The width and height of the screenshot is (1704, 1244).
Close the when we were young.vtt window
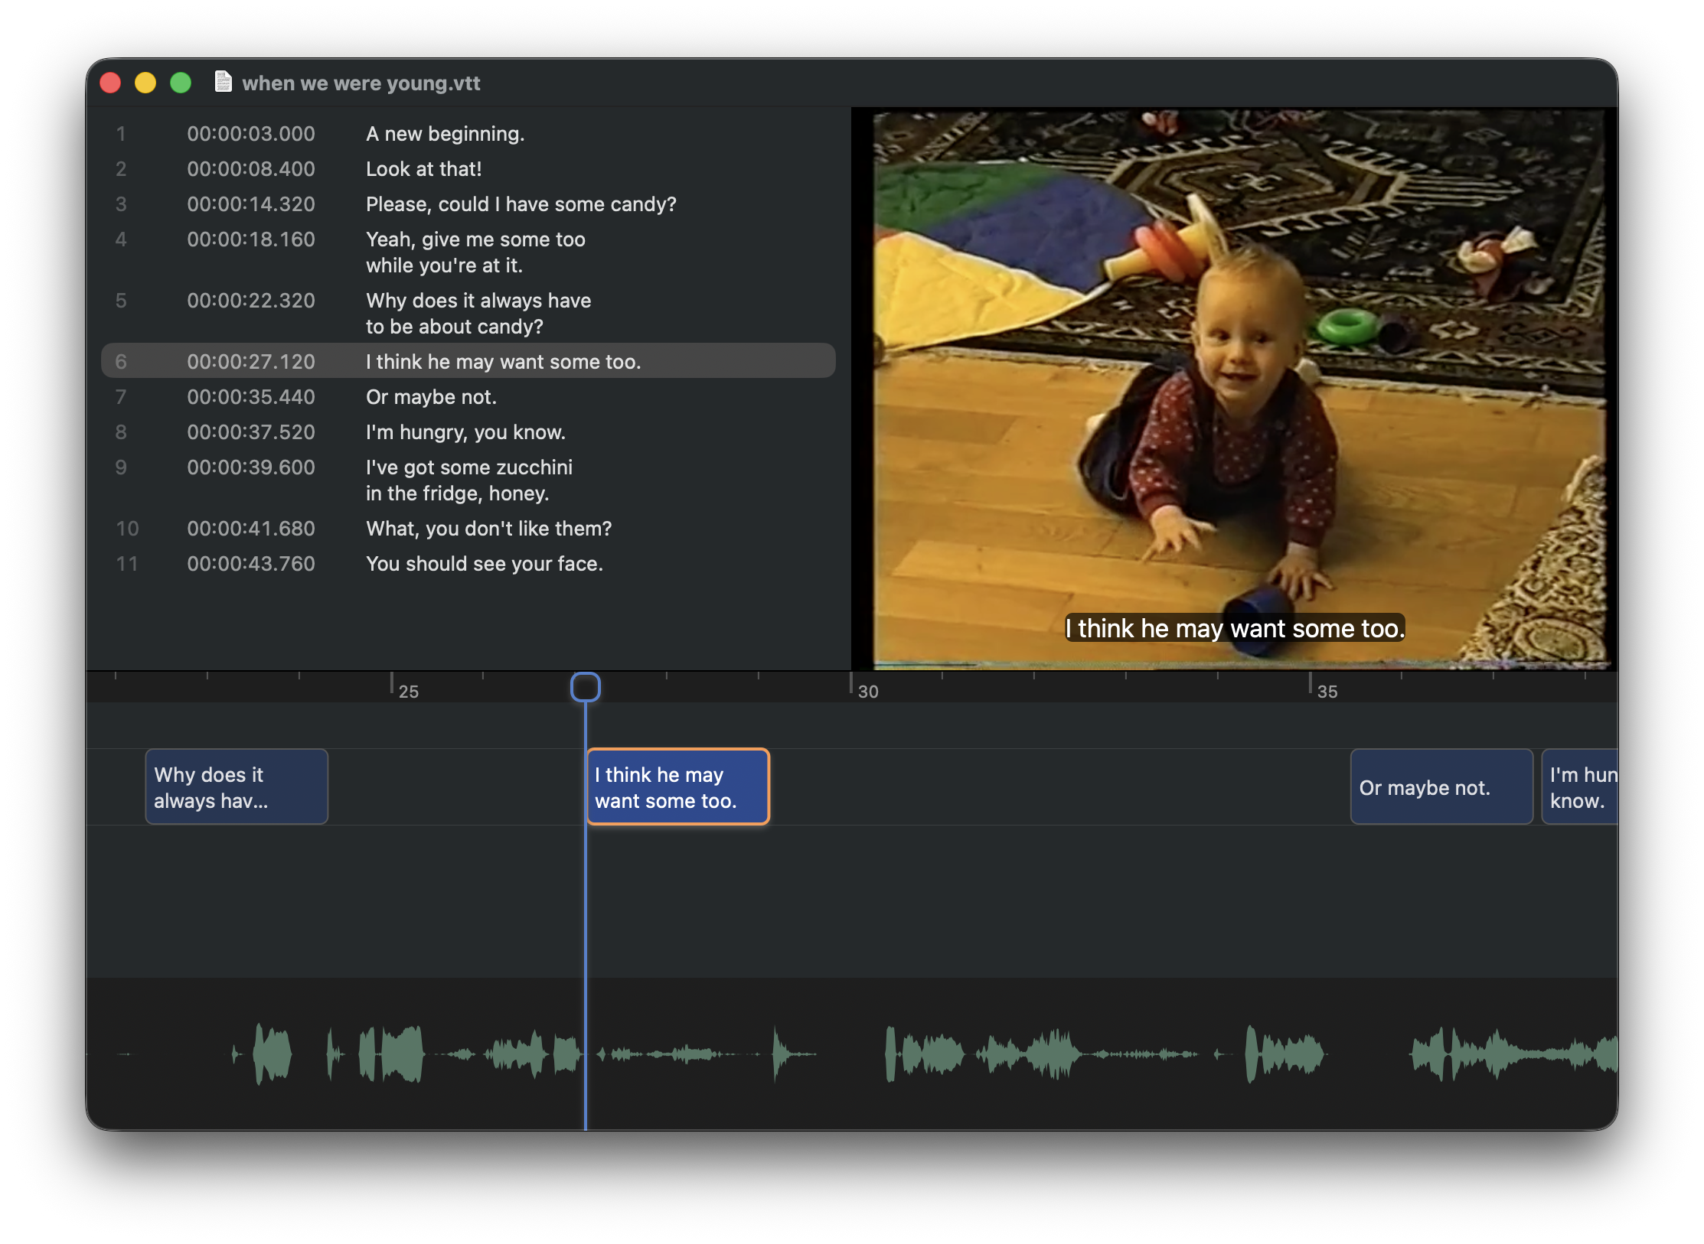click(x=111, y=83)
